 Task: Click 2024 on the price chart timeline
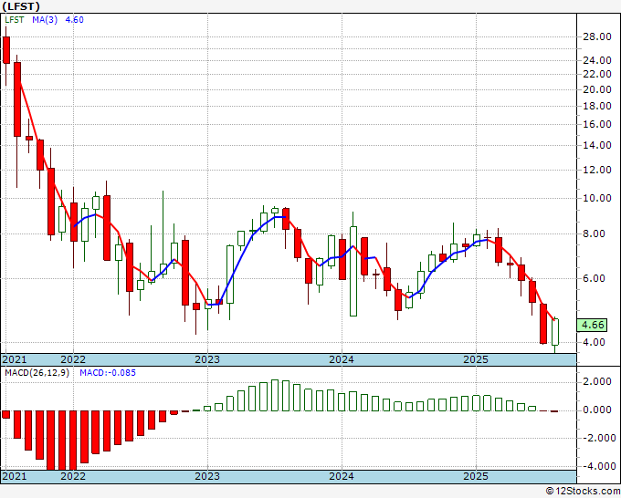[342, 359]
